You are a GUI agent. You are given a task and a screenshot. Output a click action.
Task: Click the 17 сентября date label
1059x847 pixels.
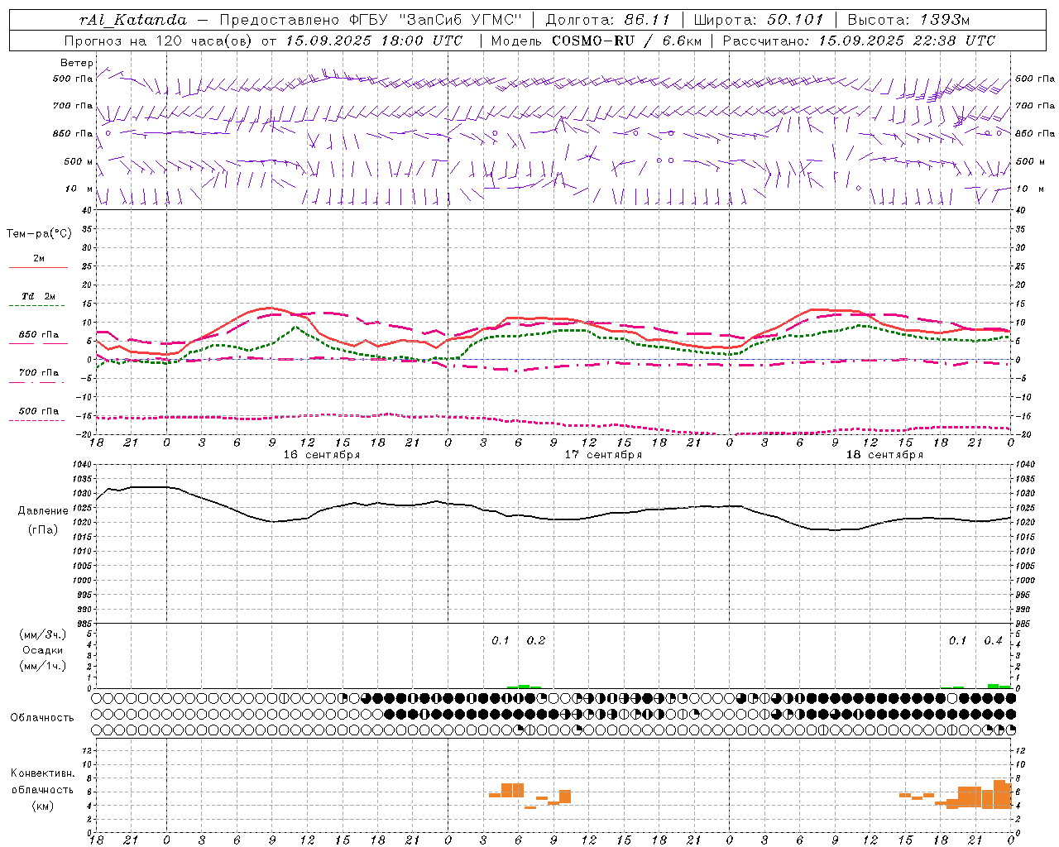(603, 454)
